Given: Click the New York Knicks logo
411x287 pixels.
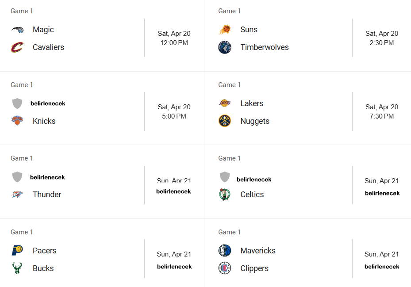Looking at the screenshot, I should [x=17, y=121].
